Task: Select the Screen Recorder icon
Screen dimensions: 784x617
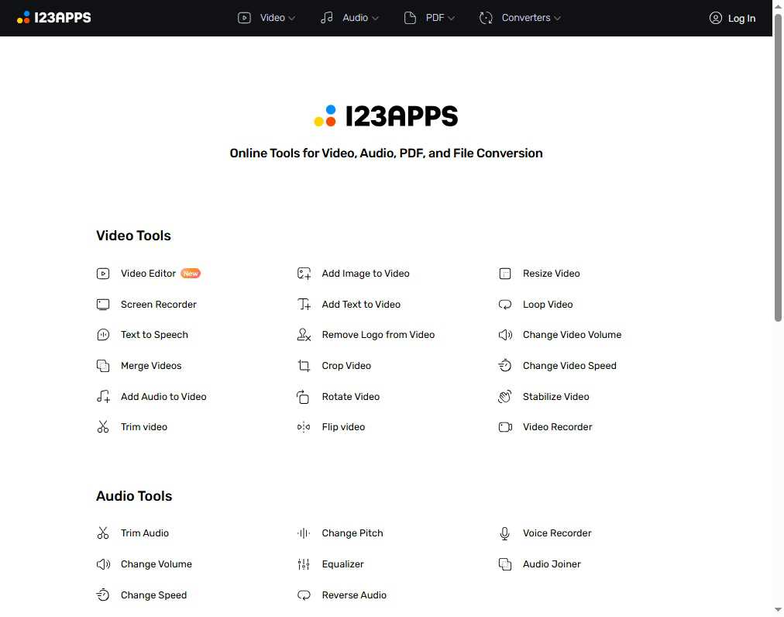Action: tap(103, 304)
